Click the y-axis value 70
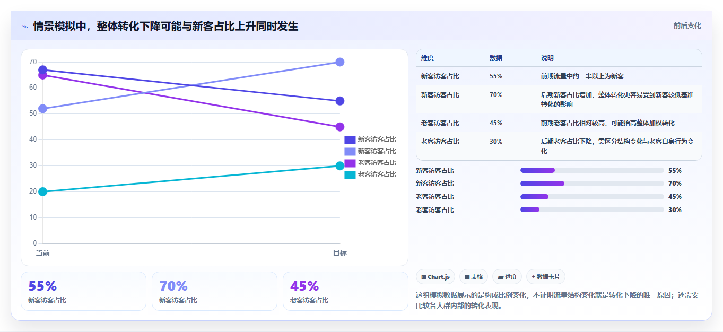This screenshot has height=332, width=723. click(33, 62)
